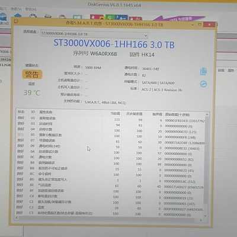
Task: Select the SMART row with ID 0C
Action: (111, 158)
